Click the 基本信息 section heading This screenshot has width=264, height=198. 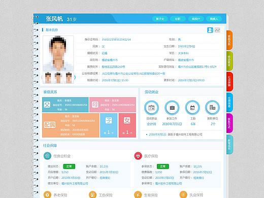[52, 30]
